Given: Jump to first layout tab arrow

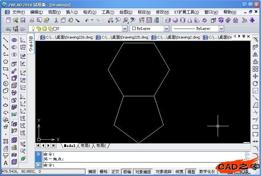Looking at the screenshot, I should click(38, 146).
